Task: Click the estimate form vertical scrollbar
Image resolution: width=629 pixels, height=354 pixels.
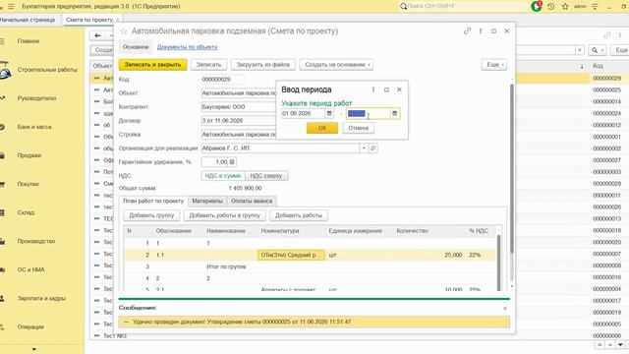Action: 511,168
